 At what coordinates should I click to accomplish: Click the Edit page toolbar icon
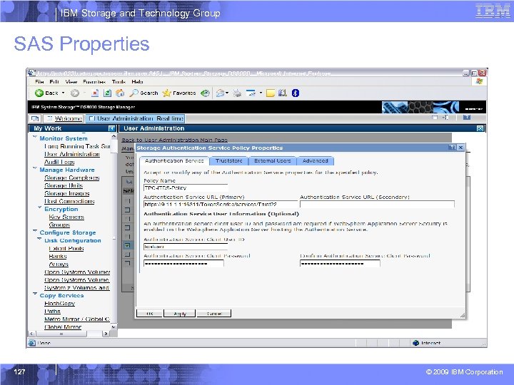click(x=251, y=93)
